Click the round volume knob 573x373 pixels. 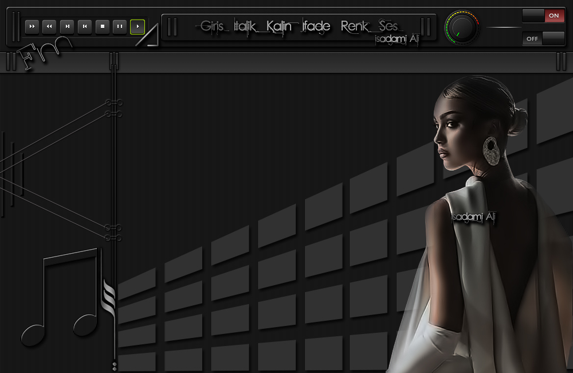(461, 28)
